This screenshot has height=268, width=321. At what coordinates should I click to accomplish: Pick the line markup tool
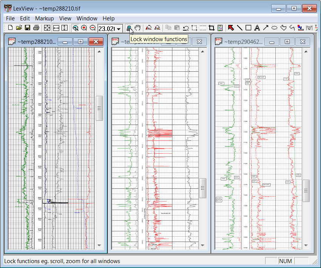[240, 28]
